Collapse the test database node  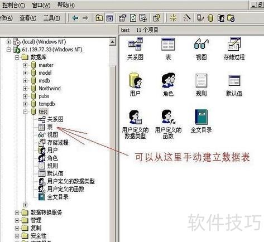point(25,112)
